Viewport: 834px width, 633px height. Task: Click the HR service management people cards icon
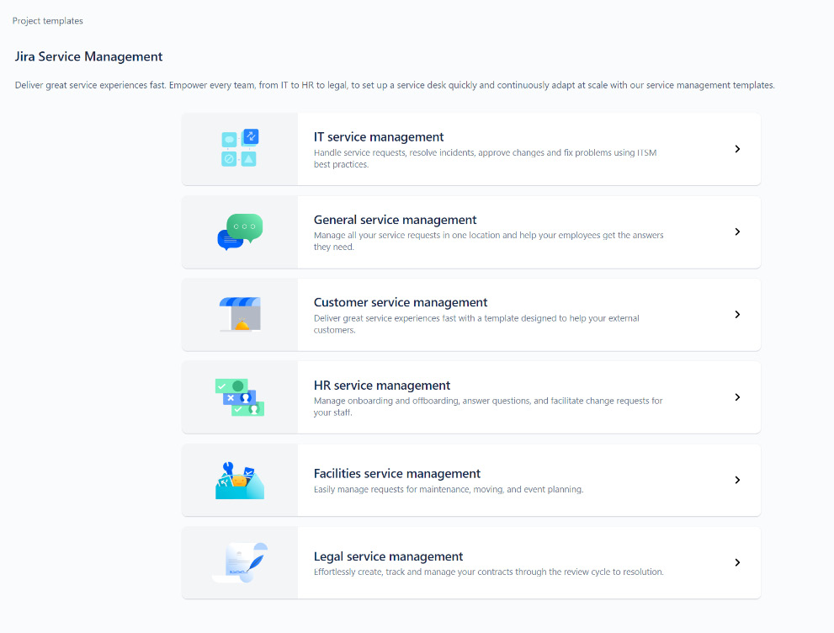pos(240,397)
